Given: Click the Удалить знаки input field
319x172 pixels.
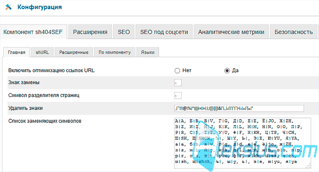Looking at the screenshot, I should coord(239,108).
